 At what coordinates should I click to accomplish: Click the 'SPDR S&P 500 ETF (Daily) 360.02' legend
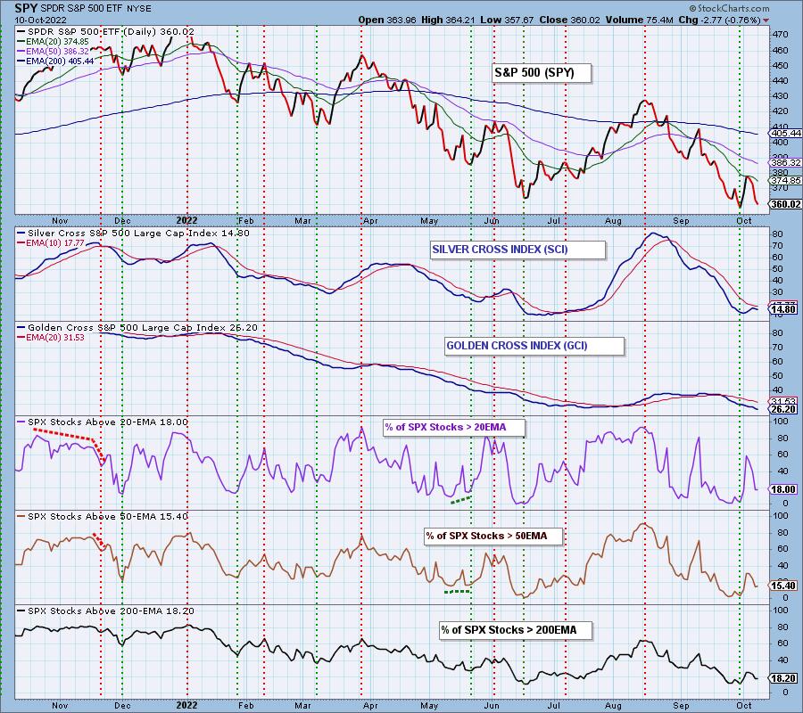coord(105,32)
